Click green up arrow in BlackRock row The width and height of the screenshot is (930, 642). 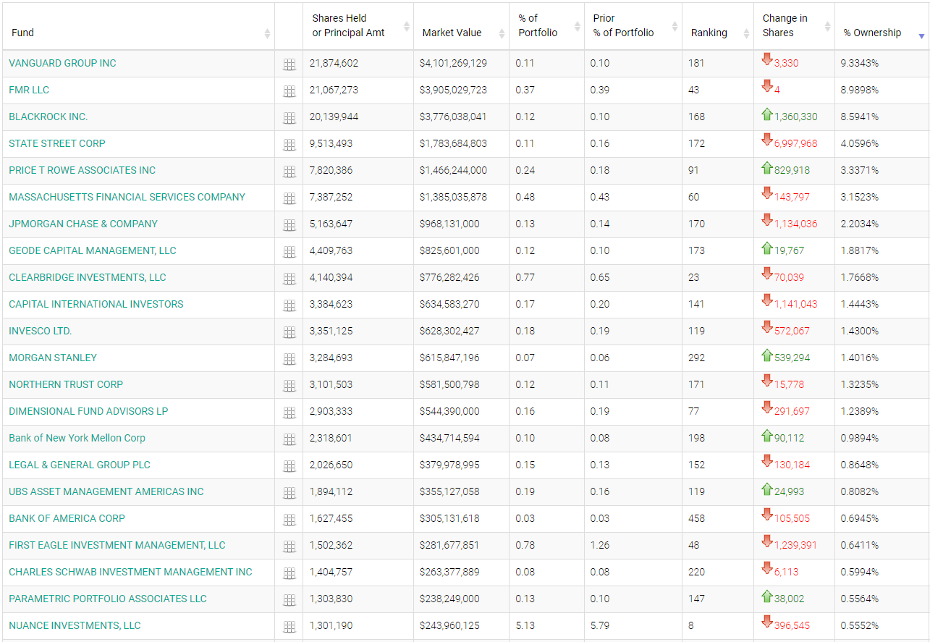pyautogui.click(x=767, y=114)
